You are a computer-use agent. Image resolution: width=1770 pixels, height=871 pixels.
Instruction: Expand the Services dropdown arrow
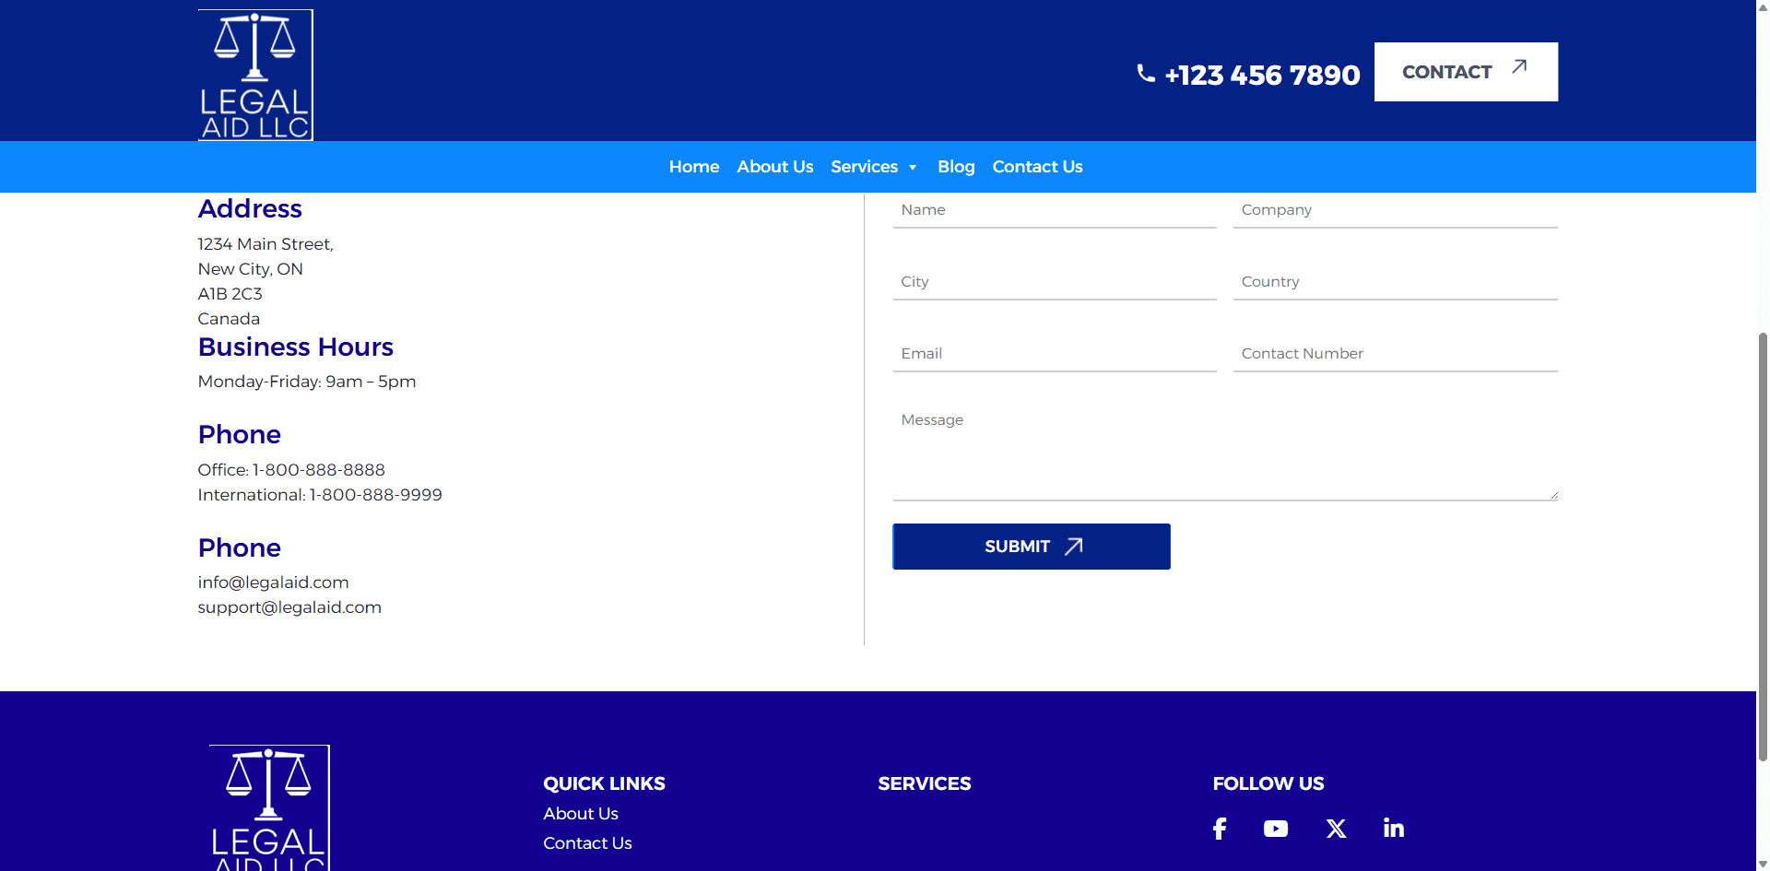913,168
